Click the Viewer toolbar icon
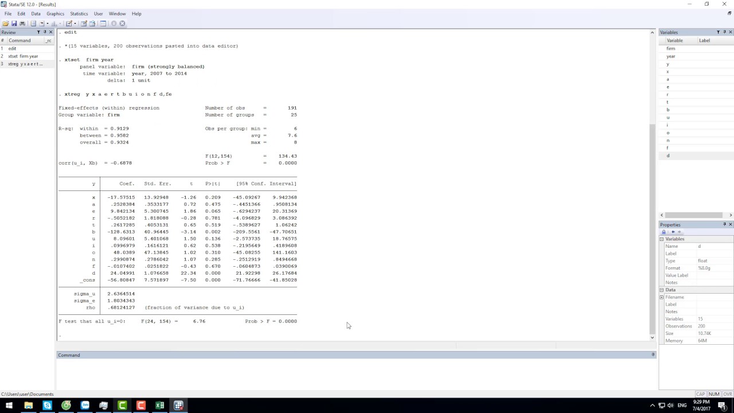The image size is (734, 413). 41,24
